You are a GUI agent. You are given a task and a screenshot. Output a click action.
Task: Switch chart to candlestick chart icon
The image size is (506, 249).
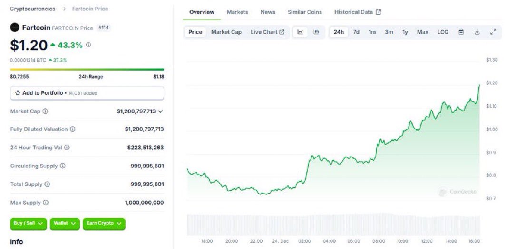click(316, 32)
